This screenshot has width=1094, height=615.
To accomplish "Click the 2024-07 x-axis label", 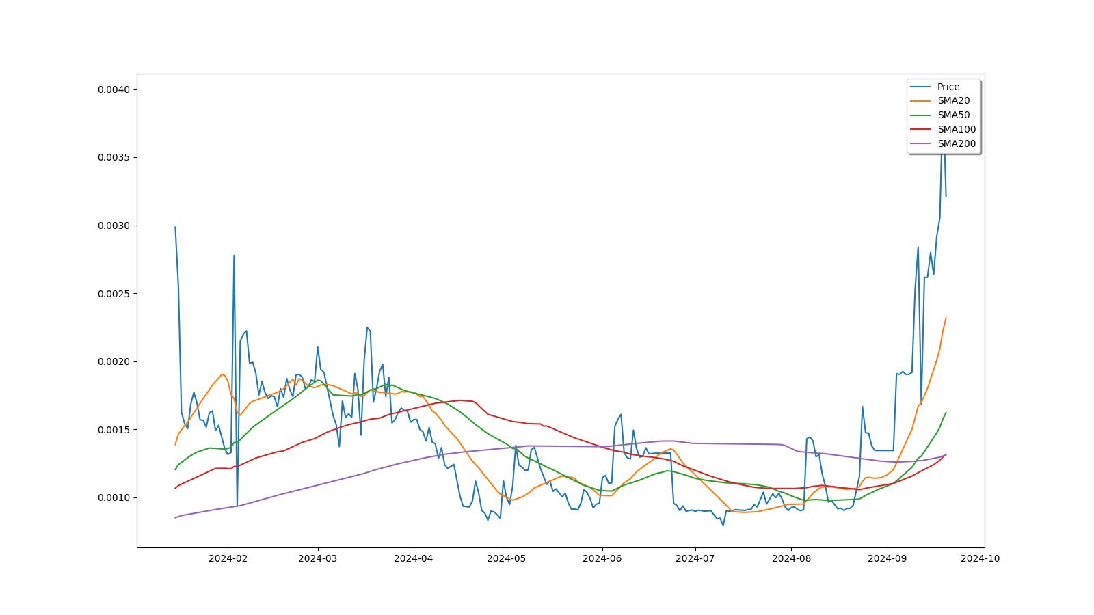I will (x=695, y=558).
